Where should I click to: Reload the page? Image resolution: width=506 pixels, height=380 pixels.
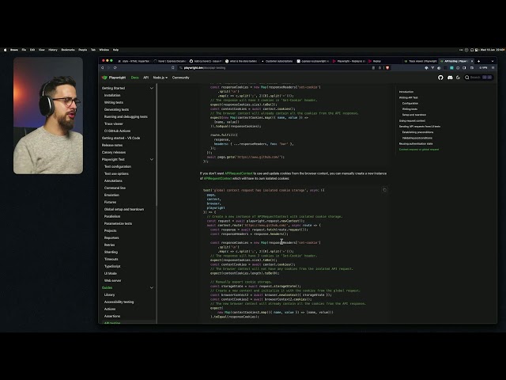(x=115, y=68)
